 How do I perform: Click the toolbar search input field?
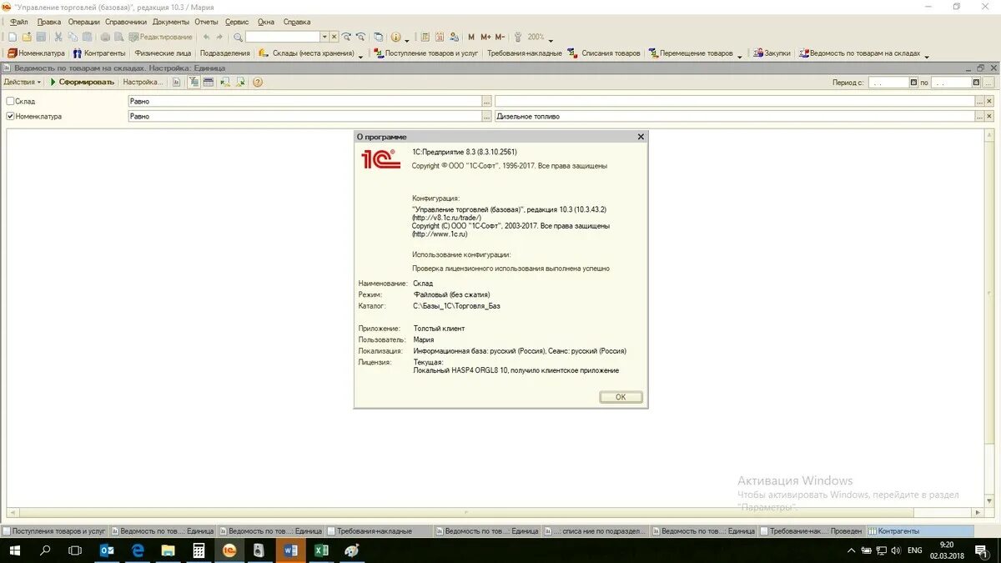[x=283, y=37]
